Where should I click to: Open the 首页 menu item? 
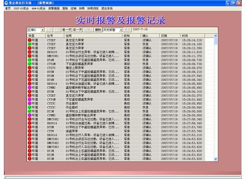pos(8,8)
